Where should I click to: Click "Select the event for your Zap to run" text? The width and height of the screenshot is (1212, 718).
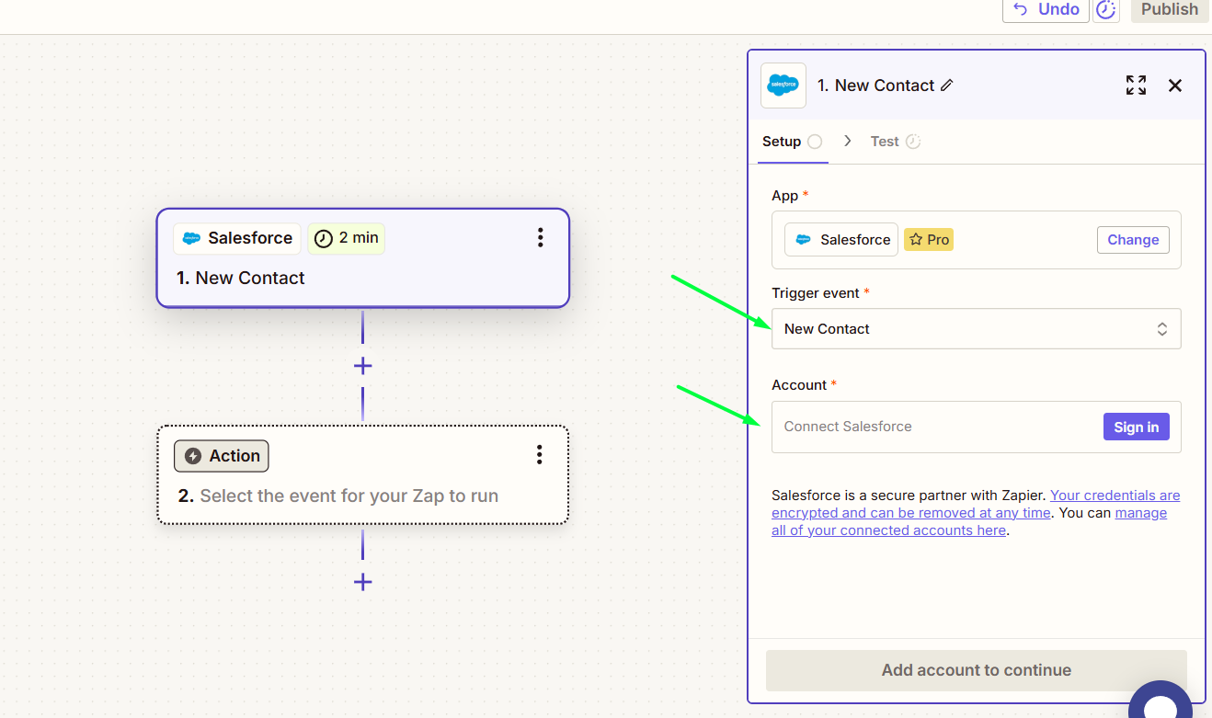pos(349,496)
